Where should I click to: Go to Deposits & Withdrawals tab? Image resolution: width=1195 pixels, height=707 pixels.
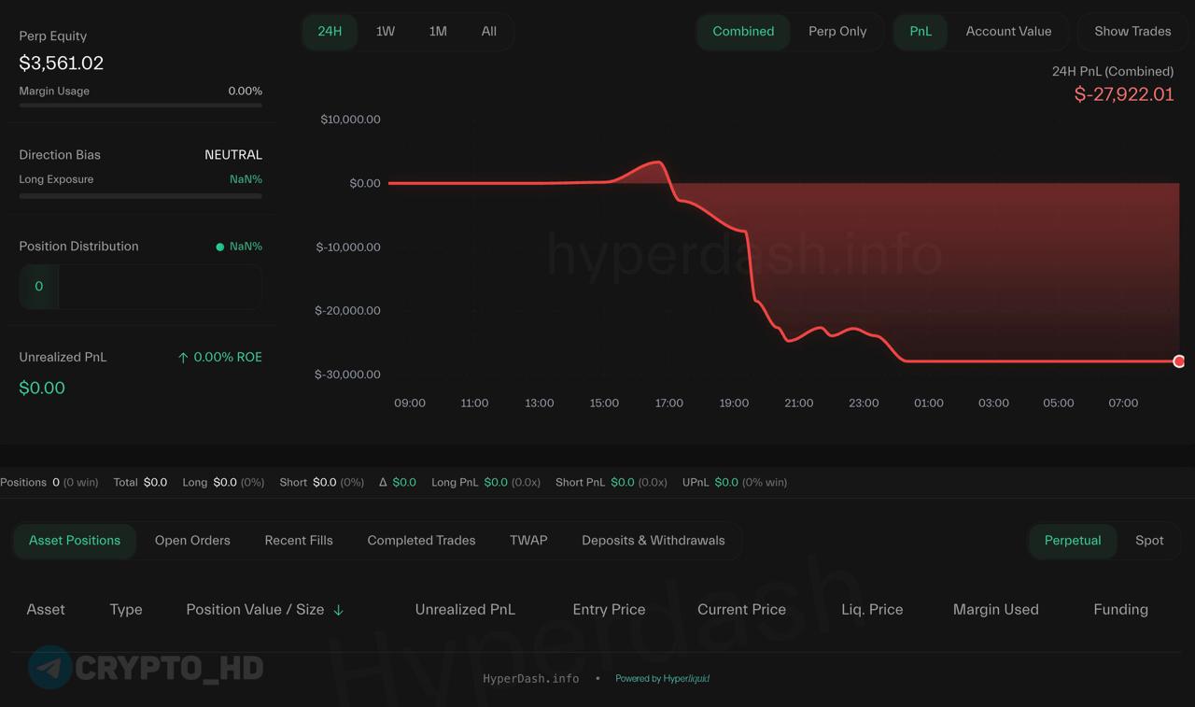(654, 541)
